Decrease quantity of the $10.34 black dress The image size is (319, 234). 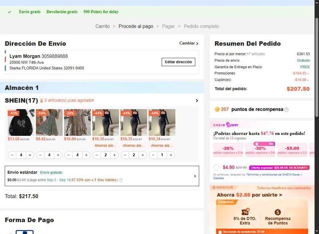point(153,155)
